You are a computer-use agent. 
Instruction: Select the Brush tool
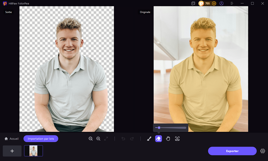149,139
